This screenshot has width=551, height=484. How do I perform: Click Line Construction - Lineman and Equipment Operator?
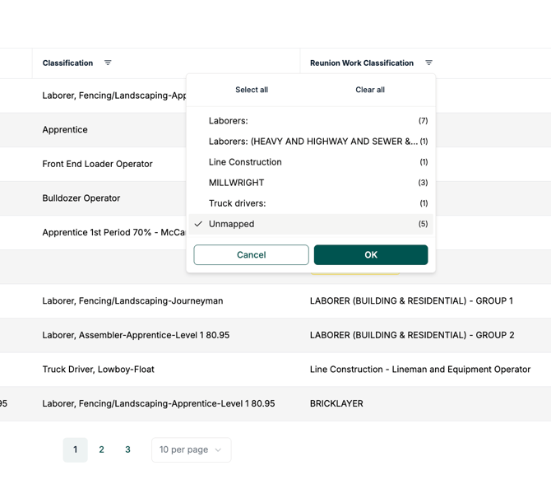click(x=420, y=370)
